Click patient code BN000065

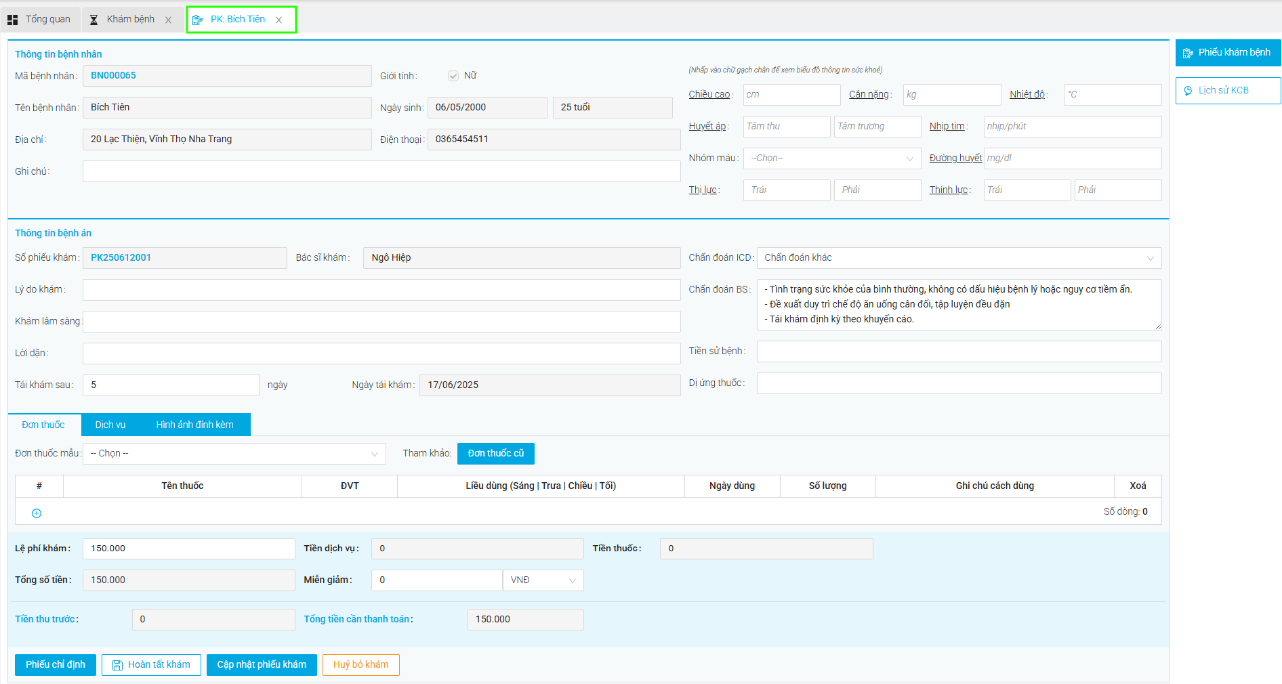pyautogui.click(x=113, y=76)
